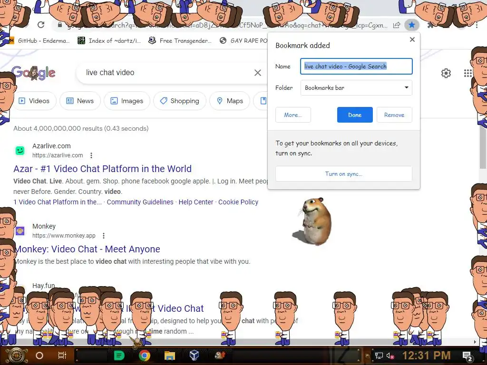487x365 pixels.
Task: Open the steampunk Start button
Action: click(x=17, y=355)
